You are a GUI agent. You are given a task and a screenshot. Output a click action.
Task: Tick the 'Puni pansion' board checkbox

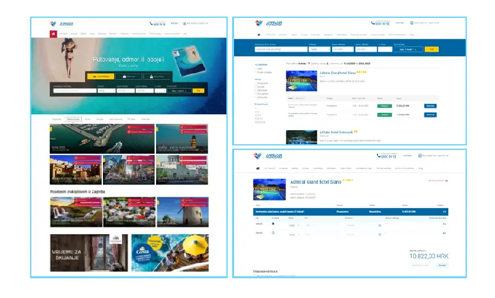[256, 94]
